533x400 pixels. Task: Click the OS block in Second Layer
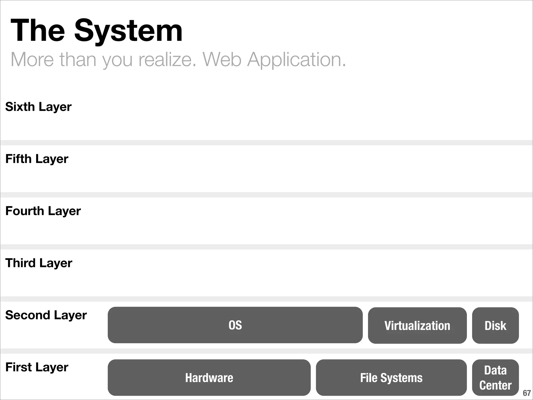coord(235,325)
